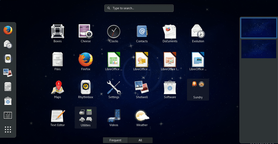This screenshot has height=144, width=278.
Task: Switch to the Frequent tab
Action: pos(115,140)
